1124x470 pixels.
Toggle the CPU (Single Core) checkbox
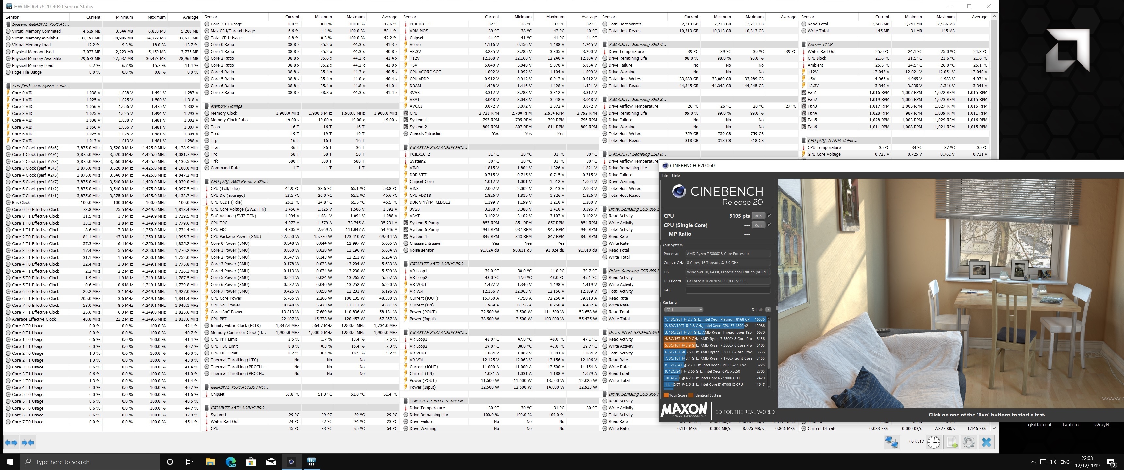coord(769,225)
